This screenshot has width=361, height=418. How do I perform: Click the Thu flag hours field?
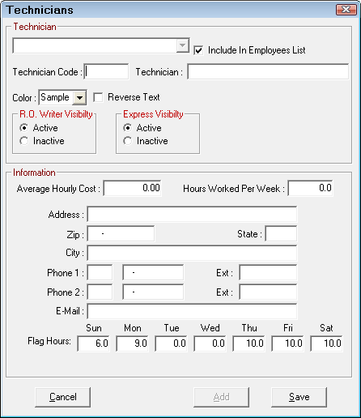(248, 343)
